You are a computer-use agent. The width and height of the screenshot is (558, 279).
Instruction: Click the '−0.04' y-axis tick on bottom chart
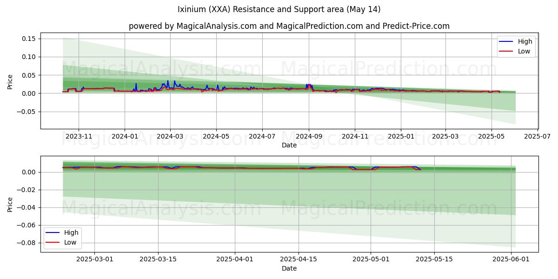click(27, 208)
